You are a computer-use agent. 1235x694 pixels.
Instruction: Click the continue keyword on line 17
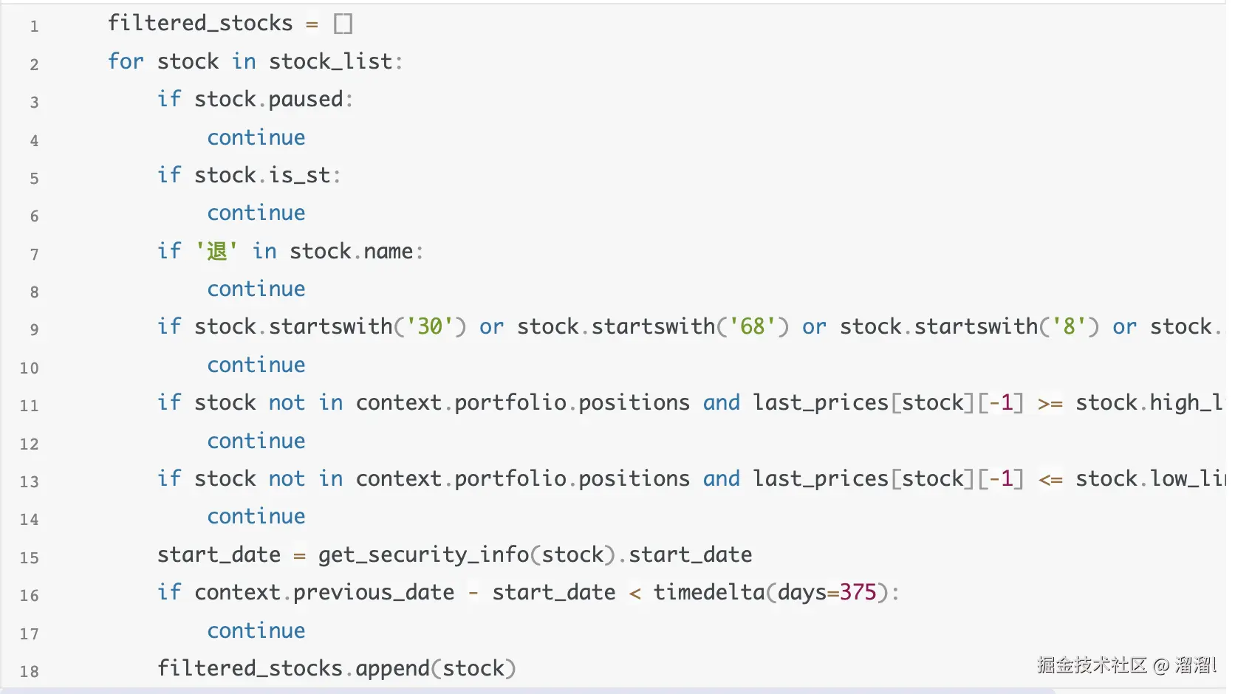coord(256,631)
